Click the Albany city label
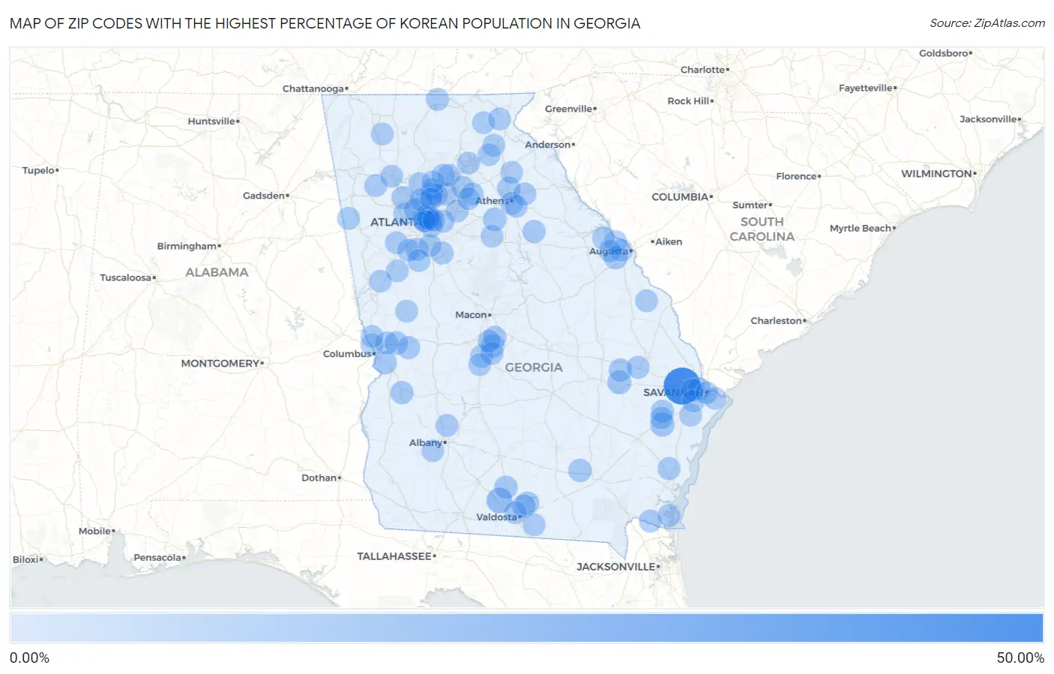Viewport: 1054px width, 674px height. [426, 442]
